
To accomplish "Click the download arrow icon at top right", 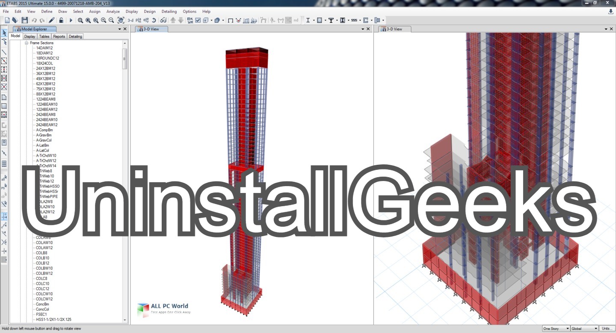I will (x=610, y=12).
